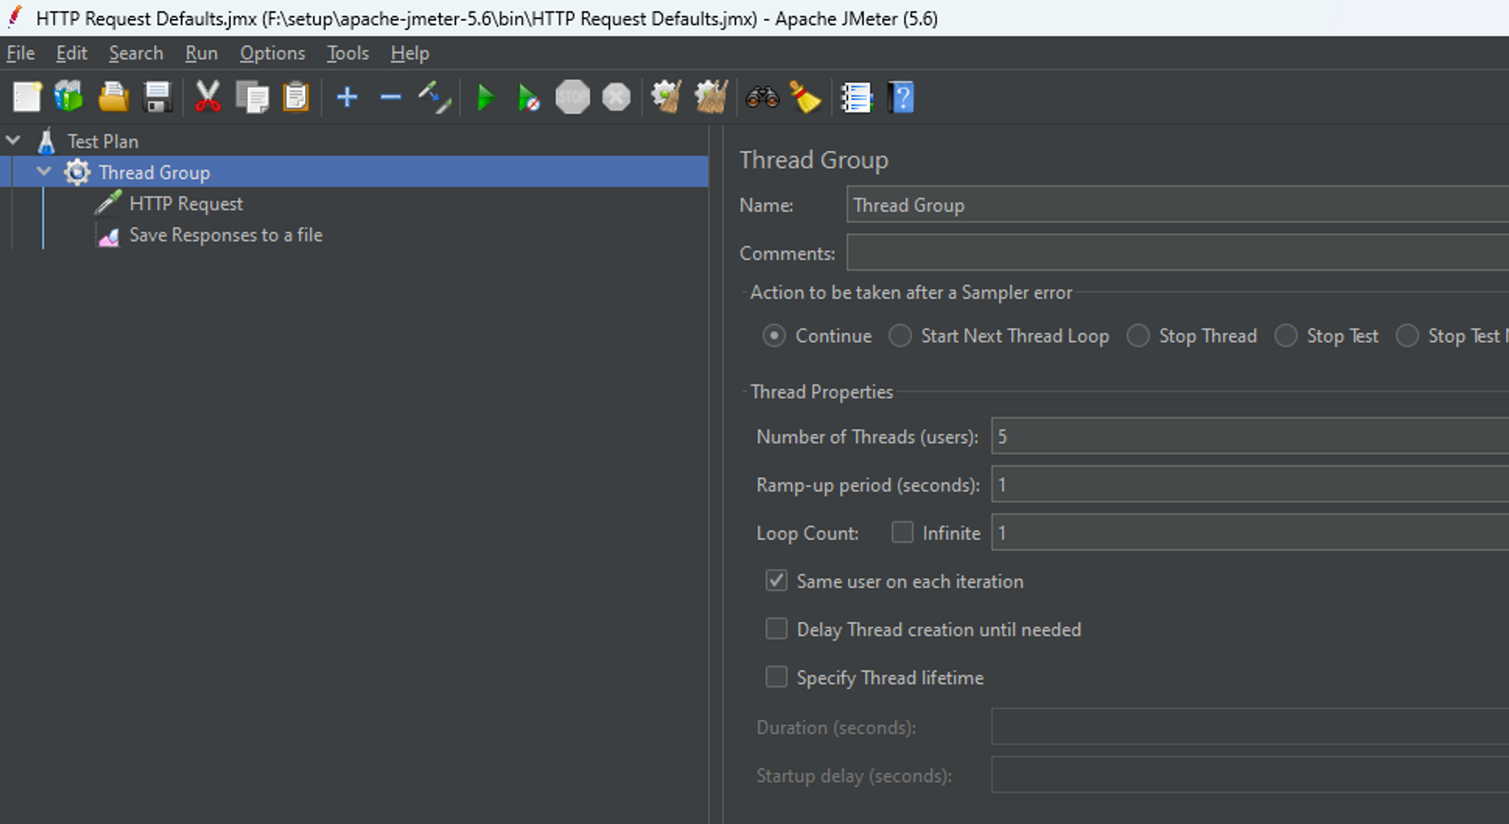Image resolution: width=1509 pixels, height=824 pixels.
Task: Click the Cut scissors icon
Action: 207,98
